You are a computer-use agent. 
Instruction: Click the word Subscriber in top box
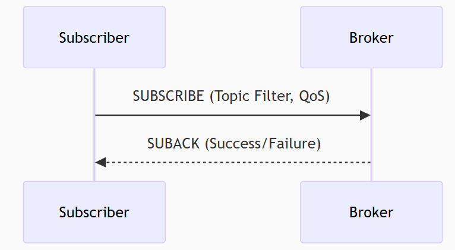tap(94, 37)
